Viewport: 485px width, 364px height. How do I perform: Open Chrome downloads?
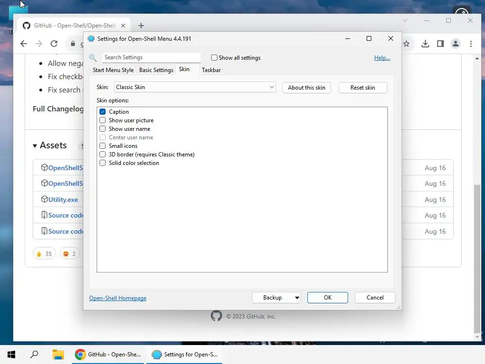pyautogui.click(x=425, y=44)
